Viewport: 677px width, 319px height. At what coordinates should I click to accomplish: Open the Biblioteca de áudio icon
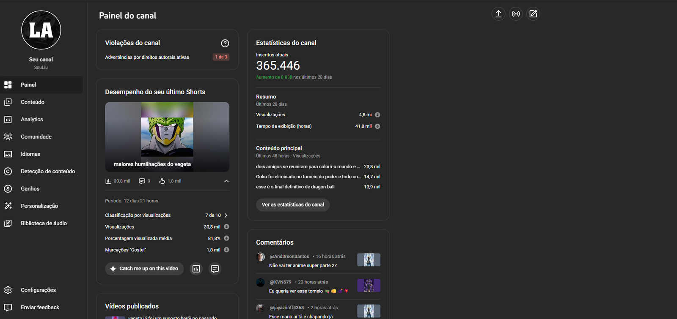(x=8, y=224)
